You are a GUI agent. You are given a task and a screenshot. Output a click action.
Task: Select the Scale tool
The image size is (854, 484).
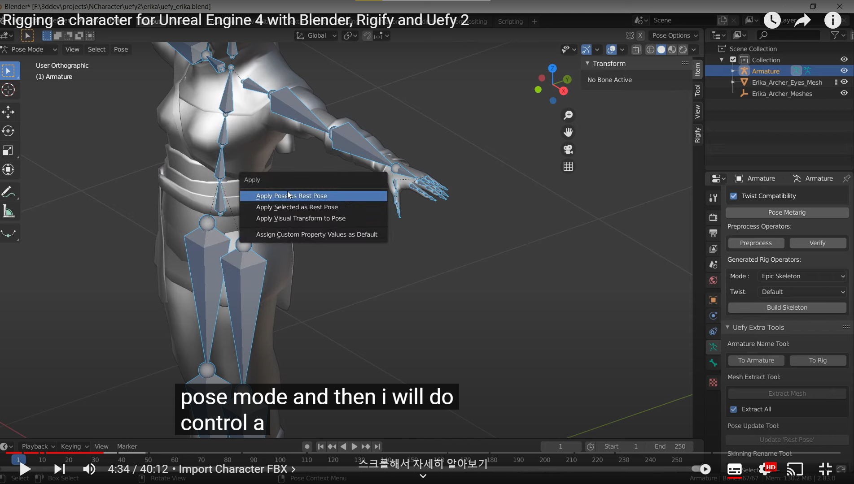click(8, 151)
